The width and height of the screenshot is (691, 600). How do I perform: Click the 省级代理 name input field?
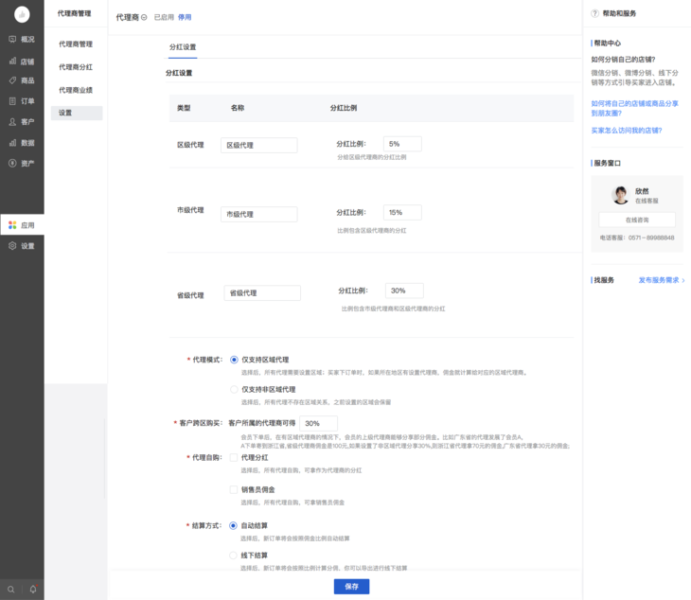(x=262, y=293)
